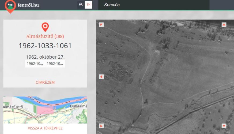
Task: Select the second 1962-10... neighboring photo
Action: click(x=55, y=64)
